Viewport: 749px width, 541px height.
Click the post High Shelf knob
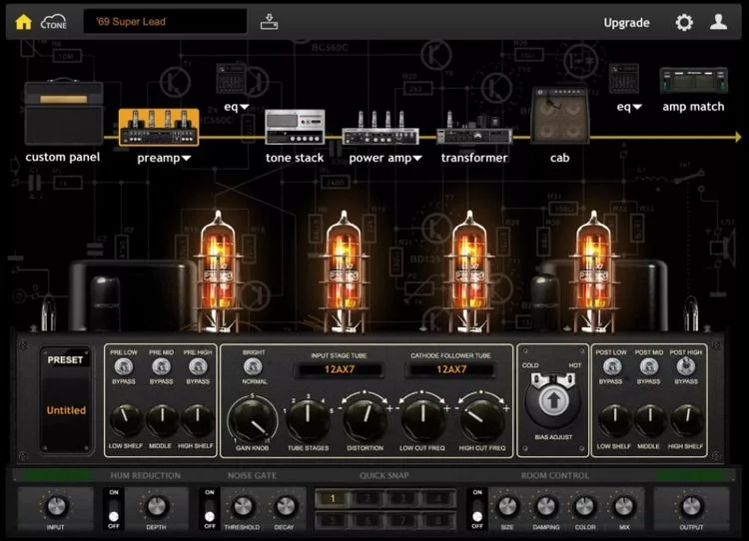686,420
